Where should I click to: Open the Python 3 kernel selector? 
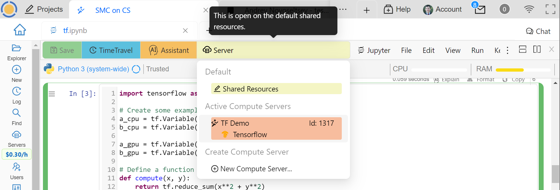(x=93, y=69)
